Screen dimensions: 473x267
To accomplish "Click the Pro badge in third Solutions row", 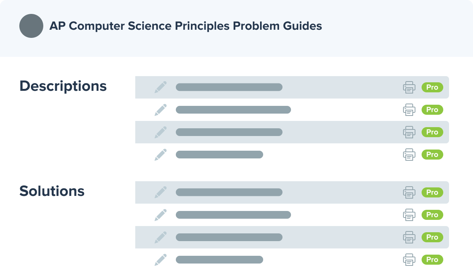I will tap(432, 237).
